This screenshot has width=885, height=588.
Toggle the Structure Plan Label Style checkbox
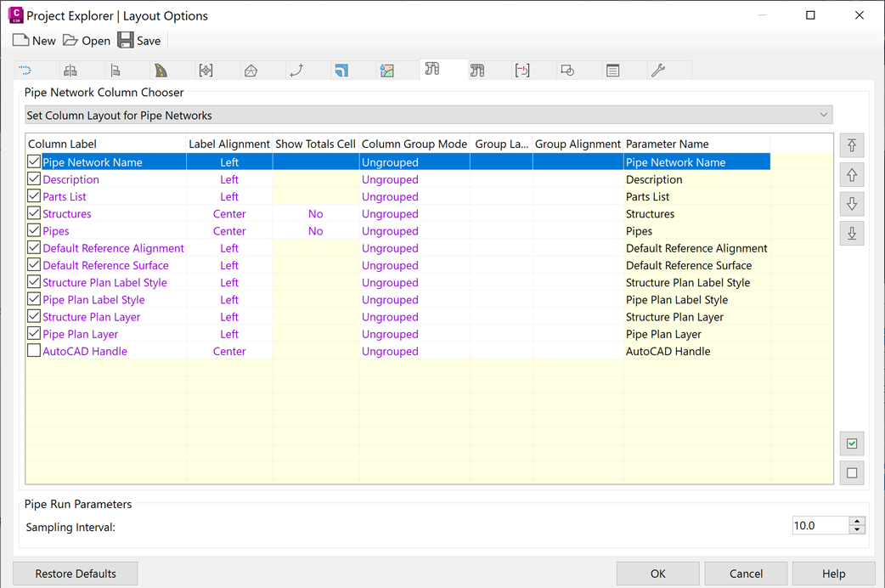[34, 282]
